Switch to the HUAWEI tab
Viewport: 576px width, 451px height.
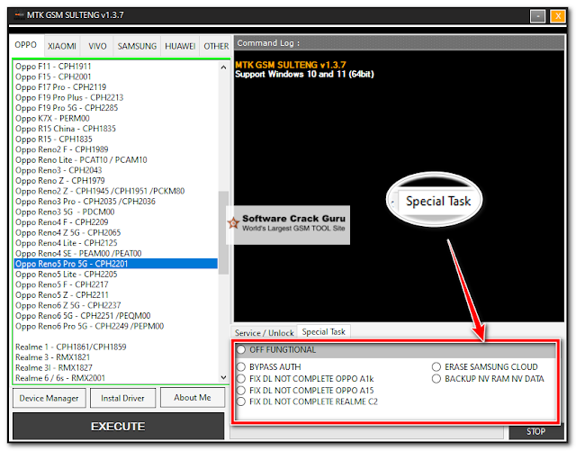[x=180, y=46]
